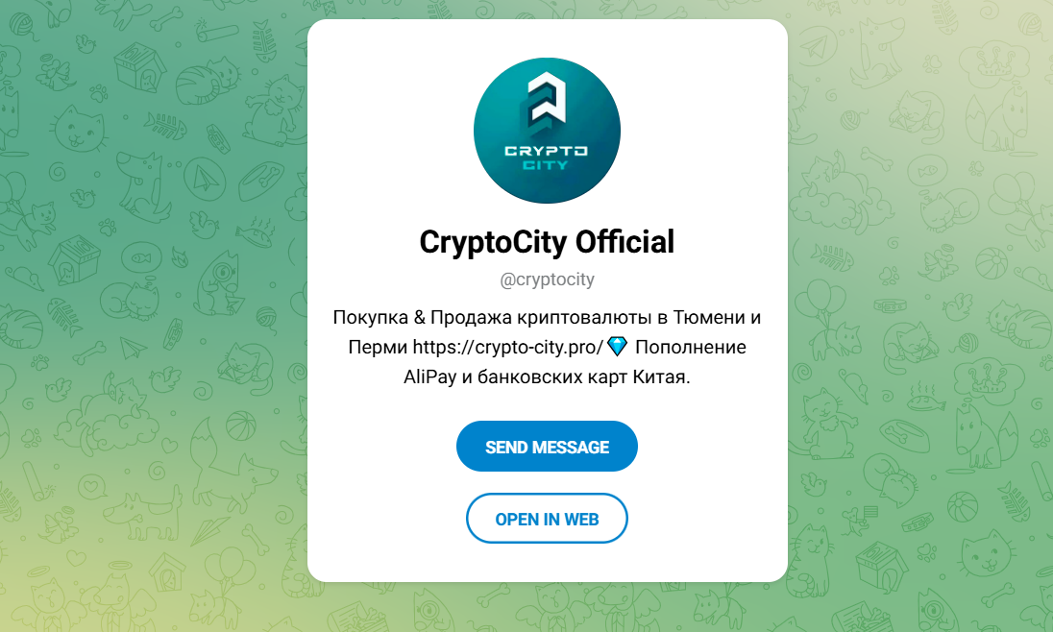Image resolution: width=1053 pixels, height=632 pixels.
Task: Click the word Перми in the description
Action: coord(378,348)
